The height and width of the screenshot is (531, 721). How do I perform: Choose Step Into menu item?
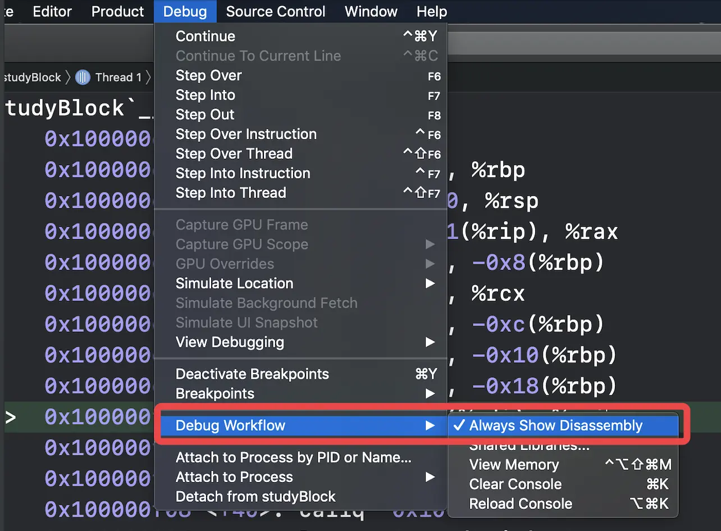205,95
